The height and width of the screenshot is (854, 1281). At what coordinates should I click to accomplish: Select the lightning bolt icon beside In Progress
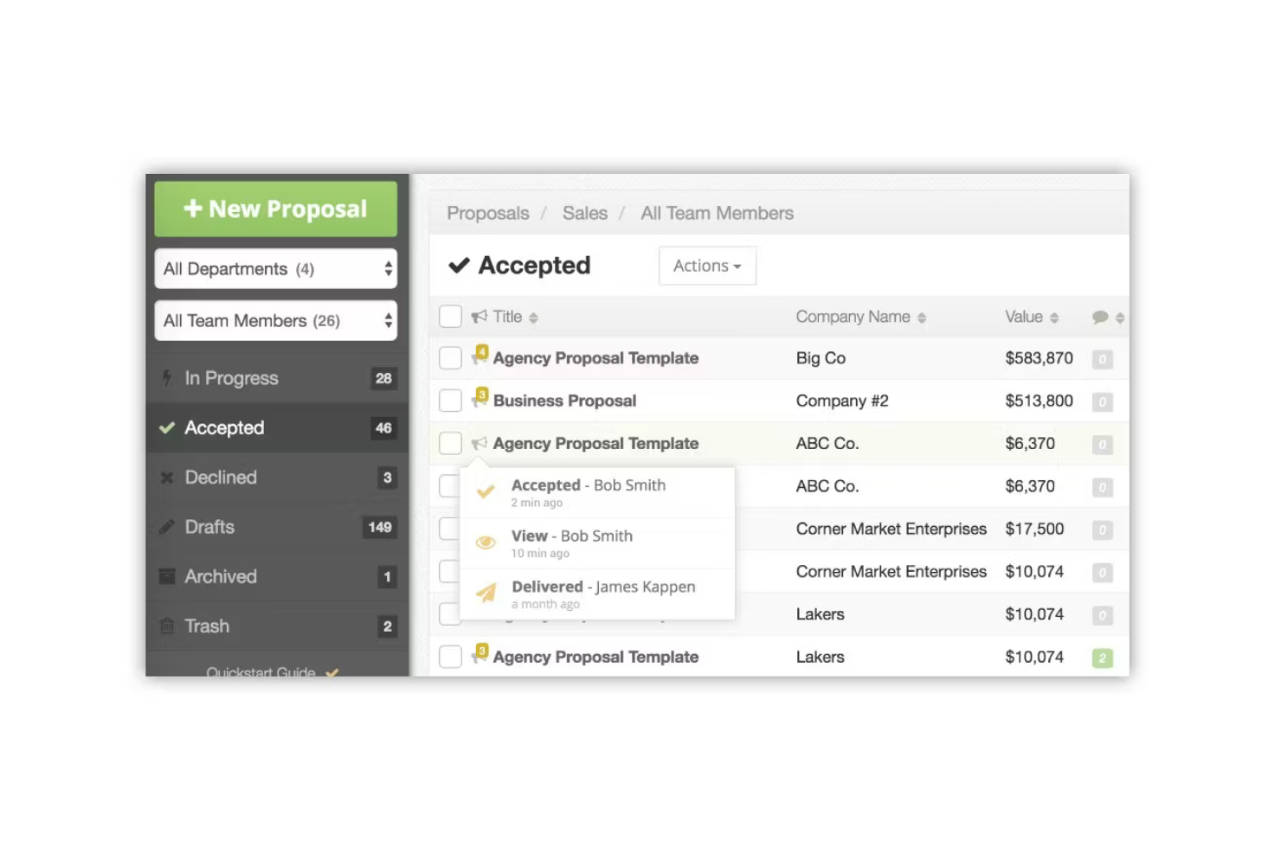[x=167, y=378]
